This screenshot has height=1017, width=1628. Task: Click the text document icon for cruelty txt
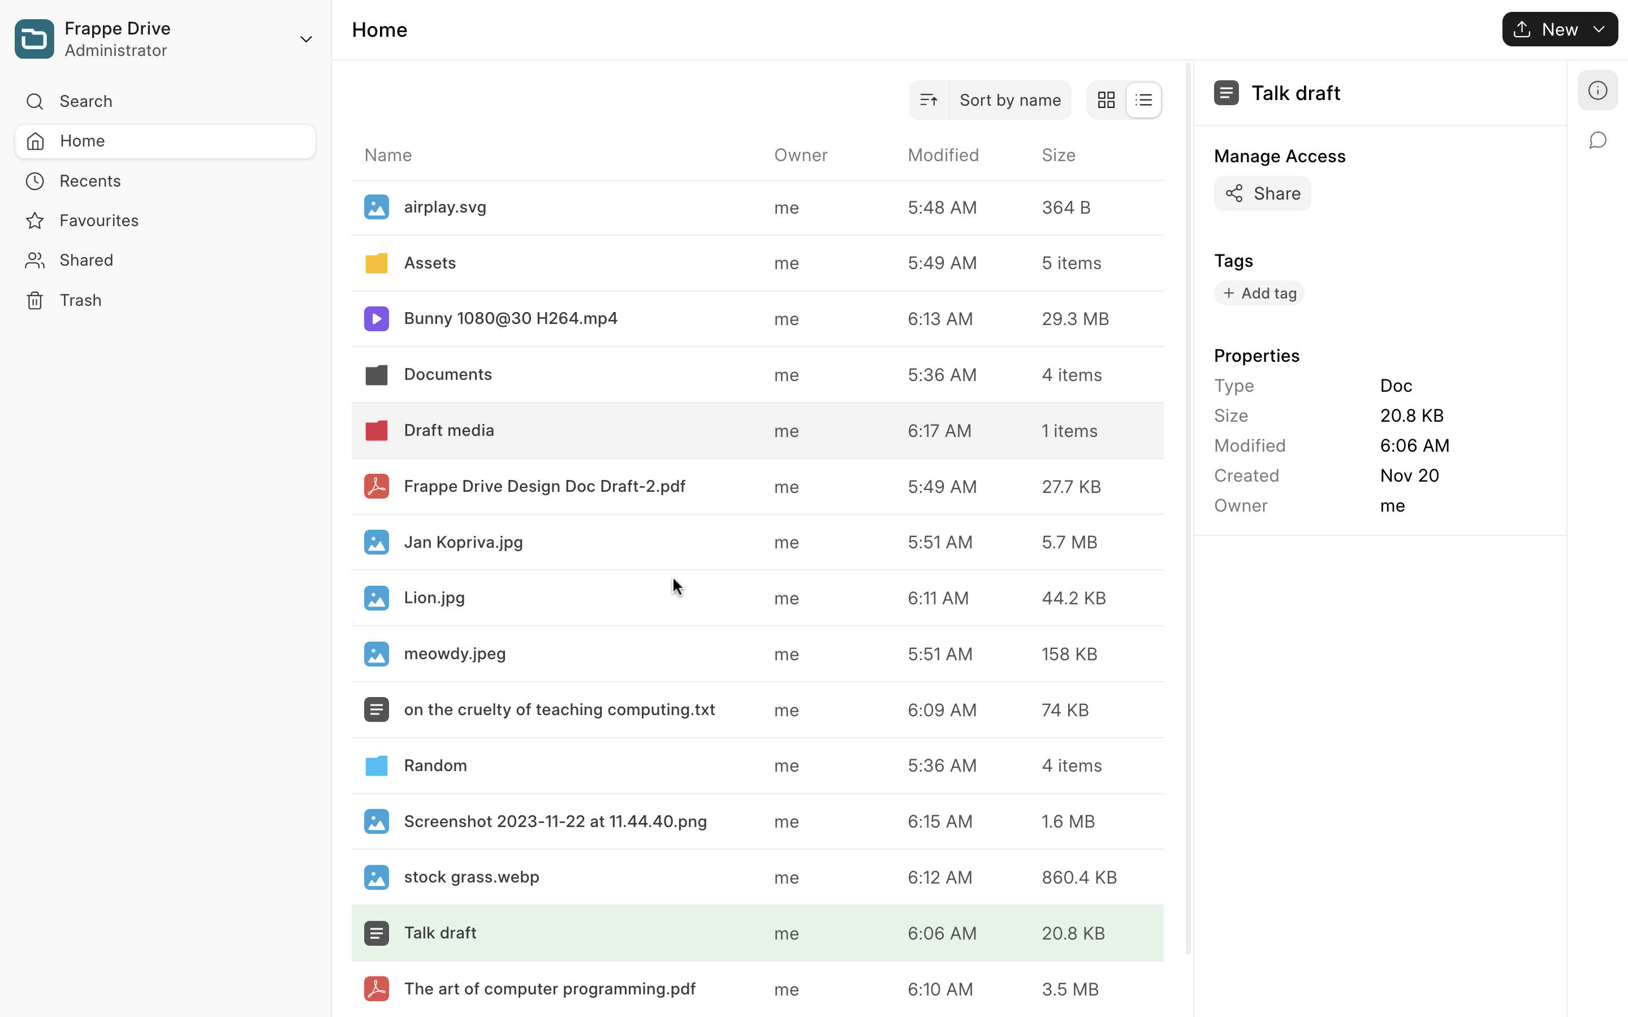click(x=376, y=709)
